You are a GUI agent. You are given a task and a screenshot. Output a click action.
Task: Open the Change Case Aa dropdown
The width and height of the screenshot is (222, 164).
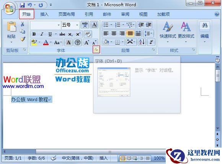58,42
